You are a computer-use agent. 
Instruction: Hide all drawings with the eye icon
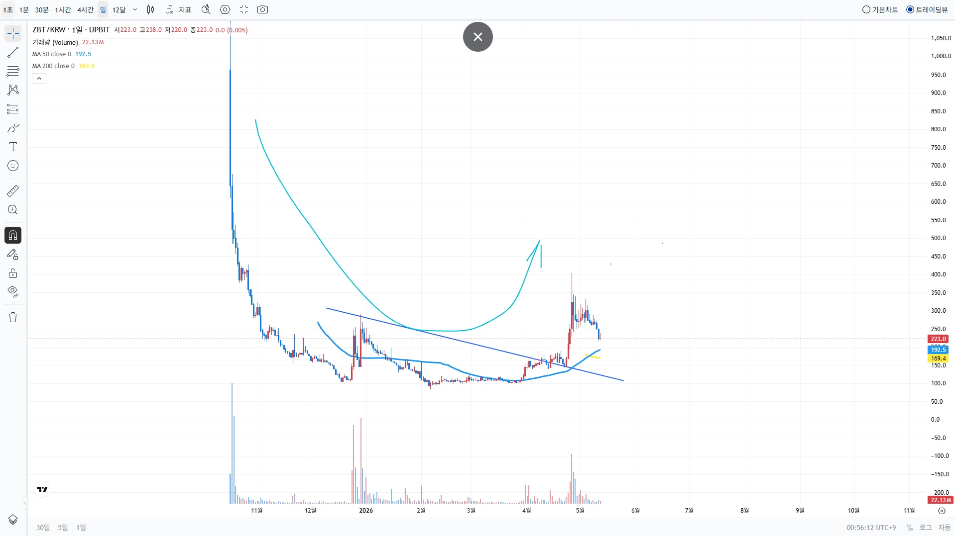click(13, 292)
